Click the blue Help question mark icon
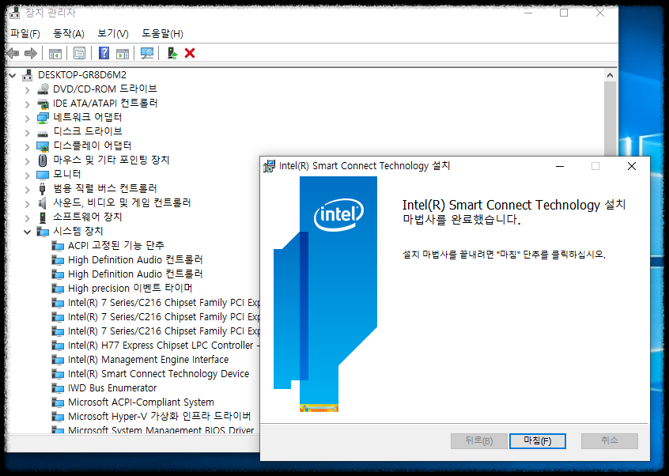This screenshot has width=669, height=476. (104, 53)
